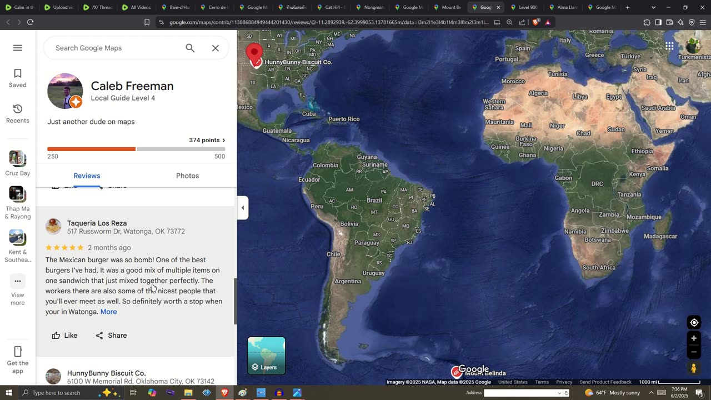Open the Windows Start menu
The height and width of the screenshot is (400, 711).
tap(9, 393)
